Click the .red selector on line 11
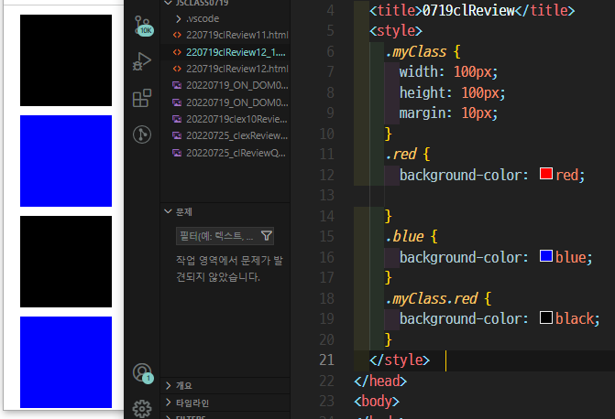 401,155
